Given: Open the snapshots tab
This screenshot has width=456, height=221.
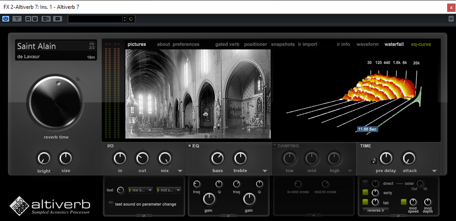Looking at the screenshot, I should (283, 45).
